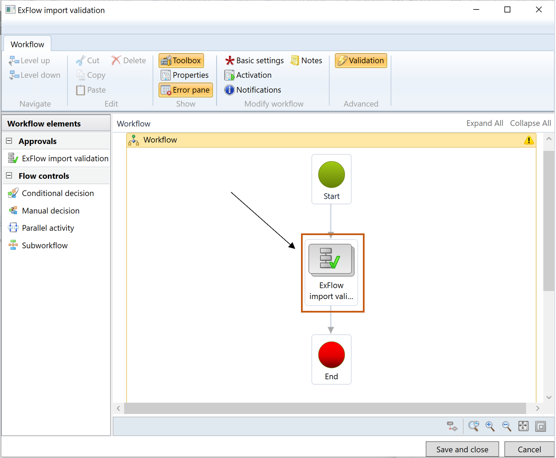The height and width of the screenshot is (458, 556).
Task: Click the connector routing icon in bottom toolbar
Action: coord(452,426)
